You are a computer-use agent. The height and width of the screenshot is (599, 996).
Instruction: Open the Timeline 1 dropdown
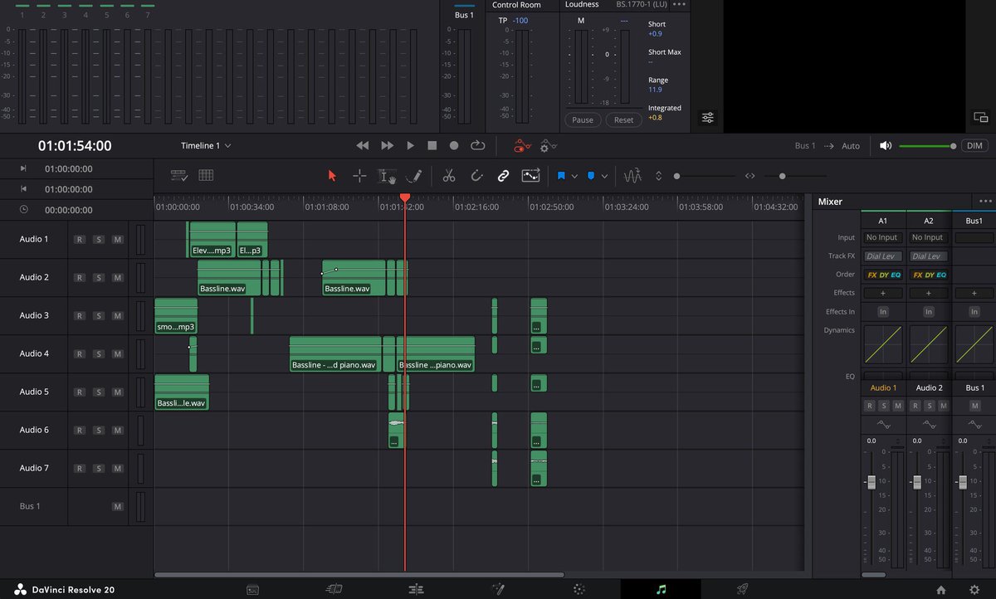click(206, 146)
